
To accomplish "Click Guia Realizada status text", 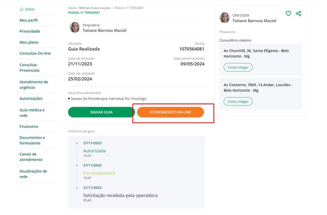I will [x=84, y=49].
